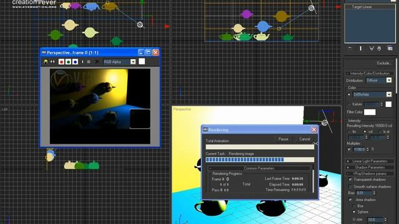Select the cd intensity unit radio
399x224 pixels.
click(x=365, y=132)
